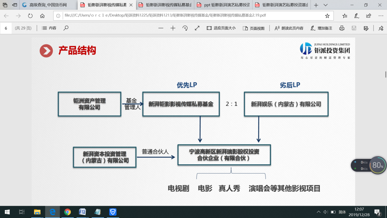Open Task View on taskbar
Screen dimensions: 387x218
tap(22, 212)
